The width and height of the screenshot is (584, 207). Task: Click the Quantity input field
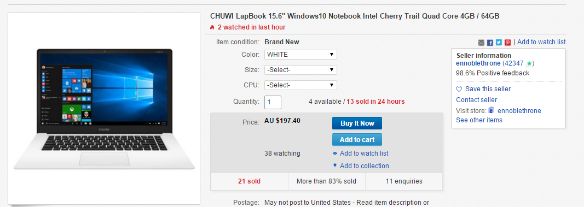(x=273, y=102)
